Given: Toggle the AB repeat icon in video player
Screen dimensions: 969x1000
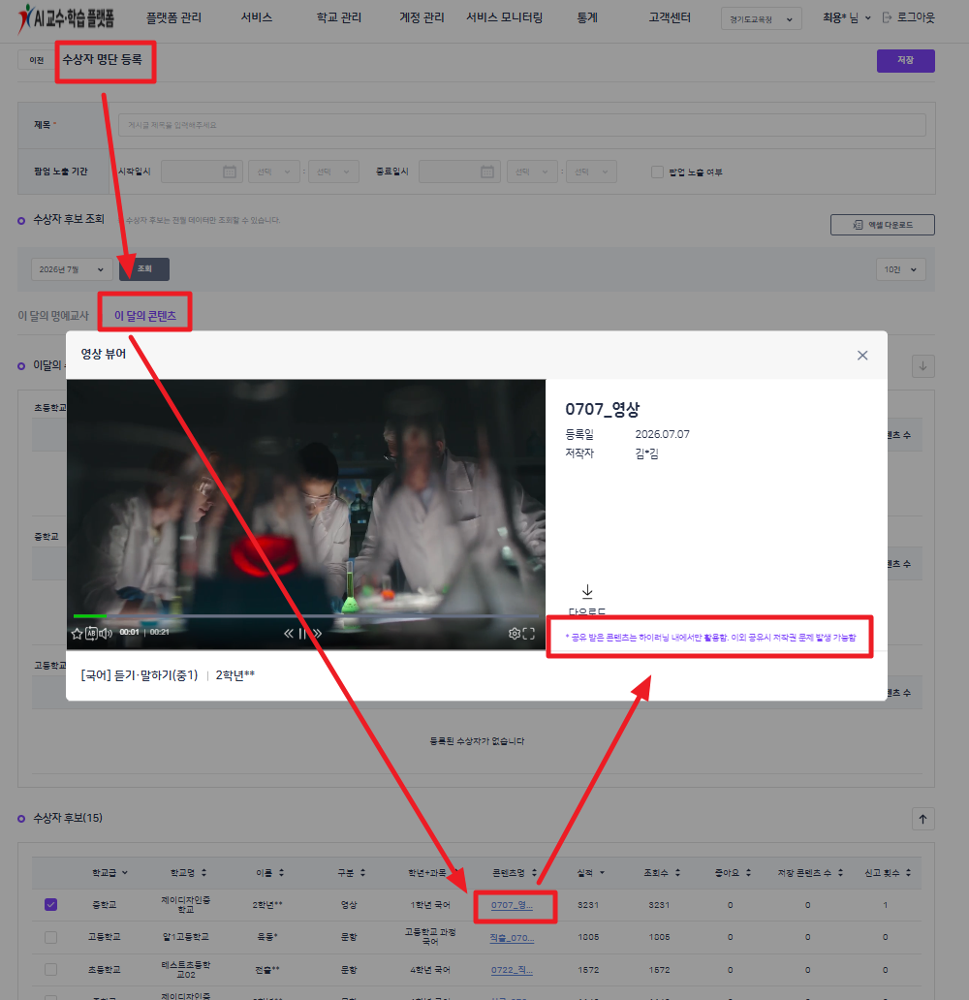Looking at the screenshot, I should click(x=91, y=634).
